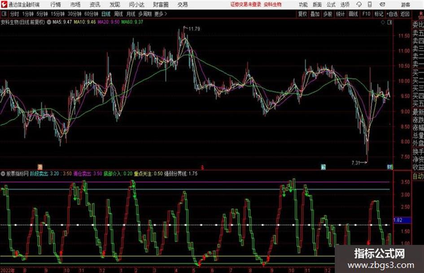
Task: Toggle the left panel icon before 分时
Action: pyautogui.click(x=4, y=14)
